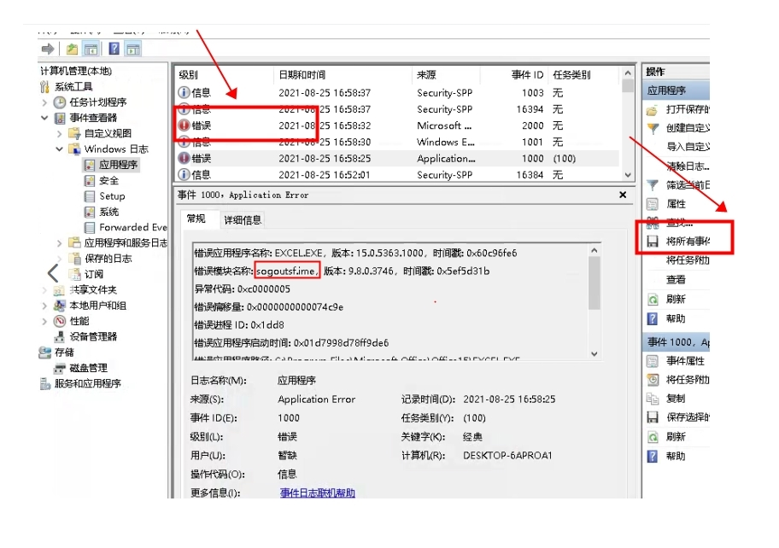Click the 磁盘管理 icon in the tree

click(60, 368)
